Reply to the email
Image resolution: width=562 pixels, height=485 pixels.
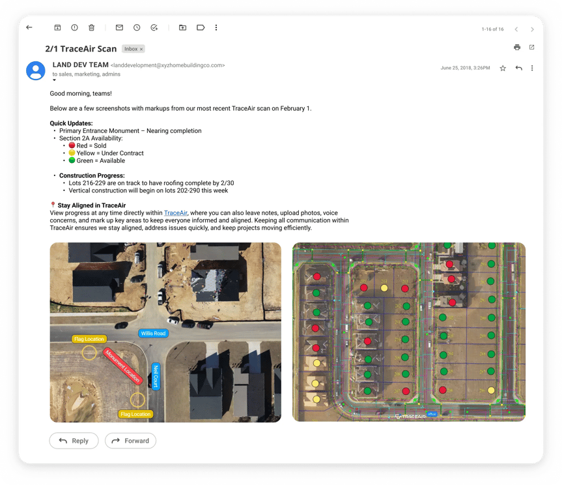pyautogui.click(x=74, y=441)
